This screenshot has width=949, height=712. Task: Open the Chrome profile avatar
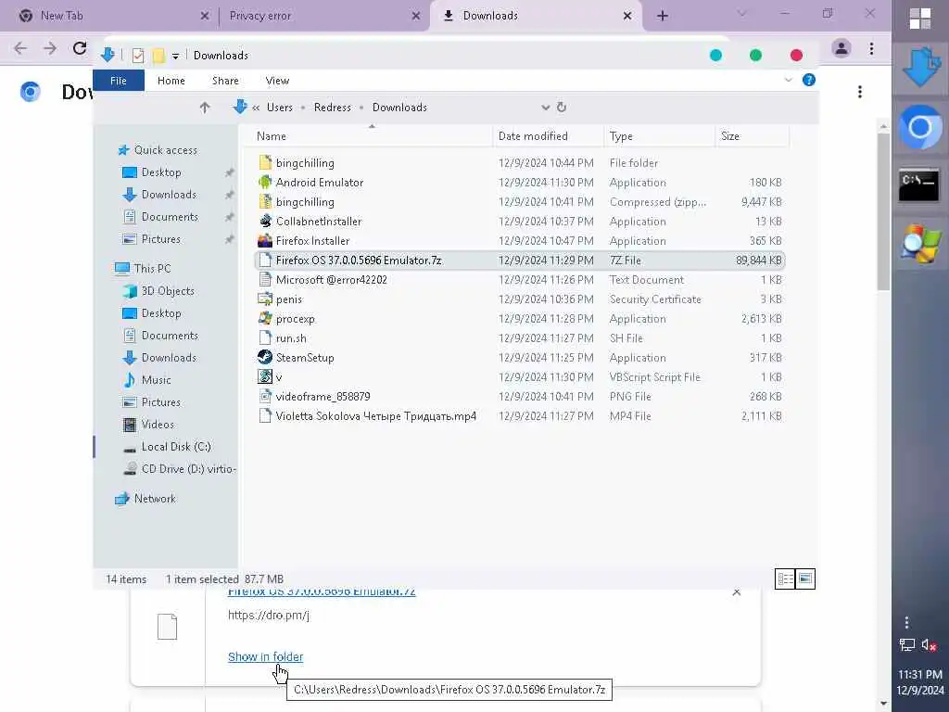(x=841, y=48)
